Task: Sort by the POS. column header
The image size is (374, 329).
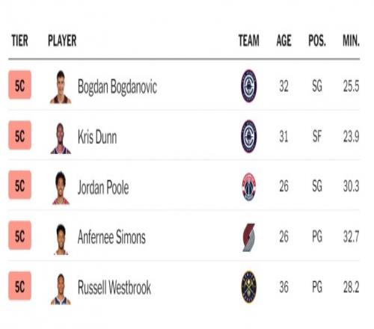Action: [x=317, y=40]
